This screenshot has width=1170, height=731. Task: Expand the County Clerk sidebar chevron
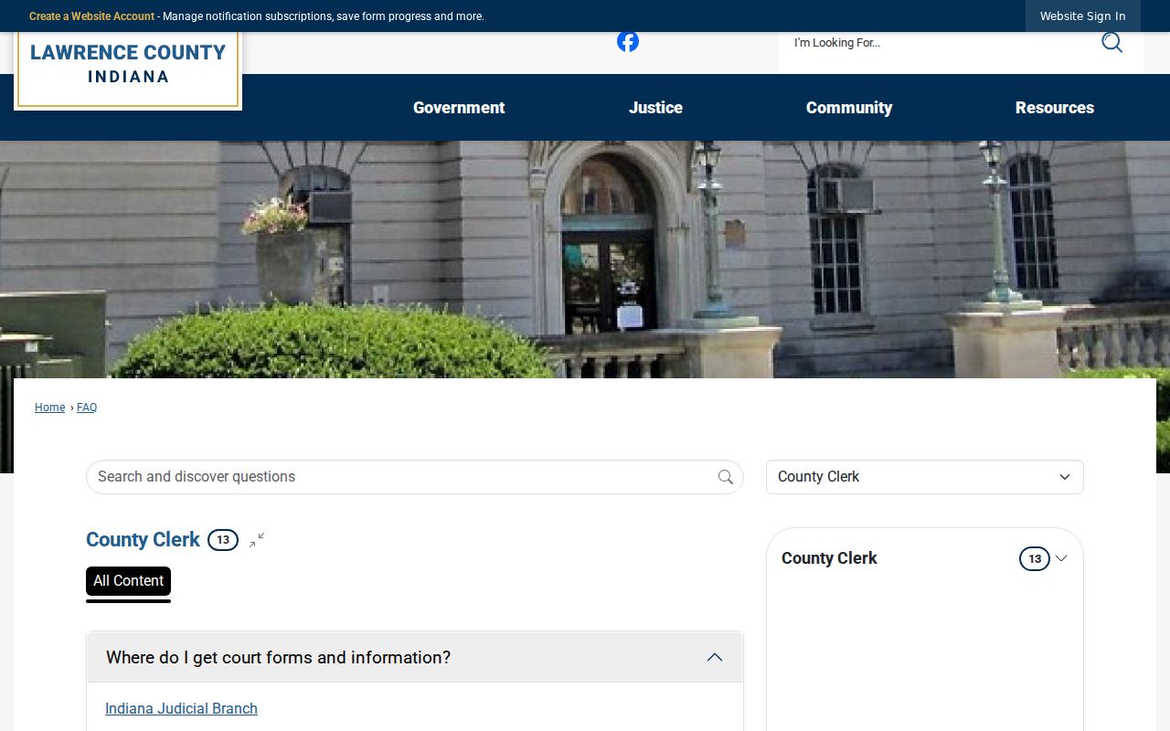(1061, 558)
